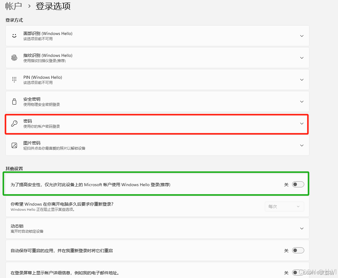Viewport: 338px width, 278px height.
Task: Click the face recognition smiley icon
Action: click(x=14, y=36)
